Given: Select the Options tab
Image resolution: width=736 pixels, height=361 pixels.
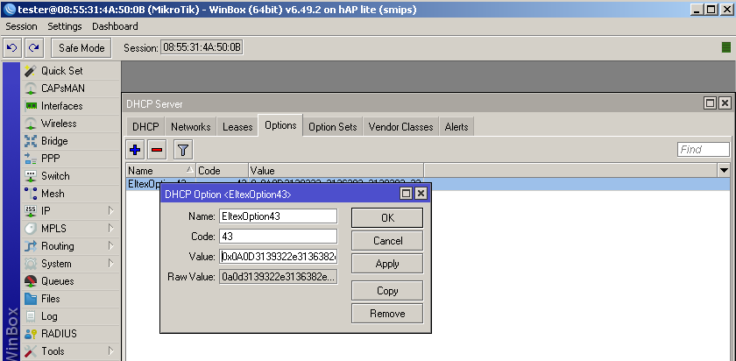Looking at the screenshot, I should click(280, 125).
